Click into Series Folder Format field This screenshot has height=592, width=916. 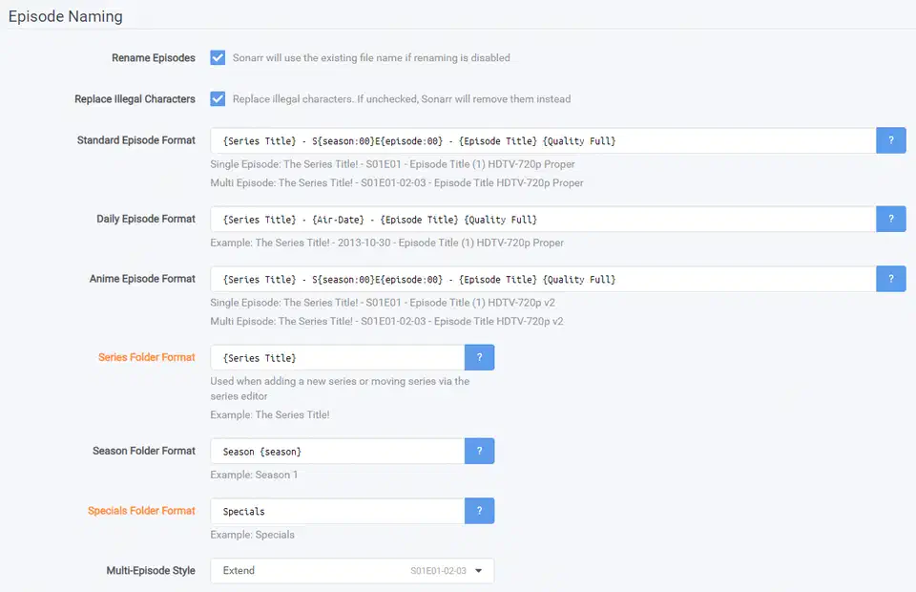point(338,358)
